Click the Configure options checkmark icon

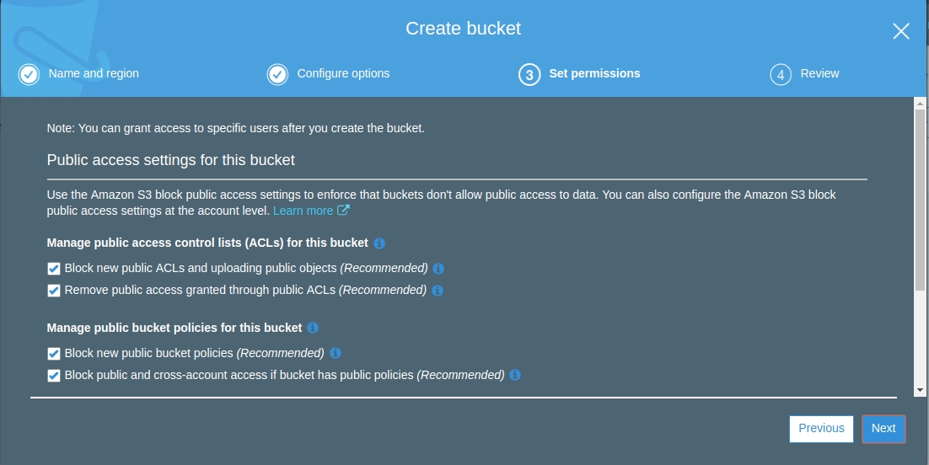277,75
